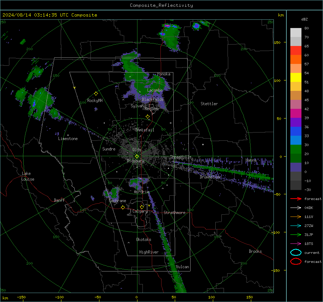This screenshot has height=302, width=323.
Task: Select the yellow diamond marker beside RockyMH
Action: (96, 94)
